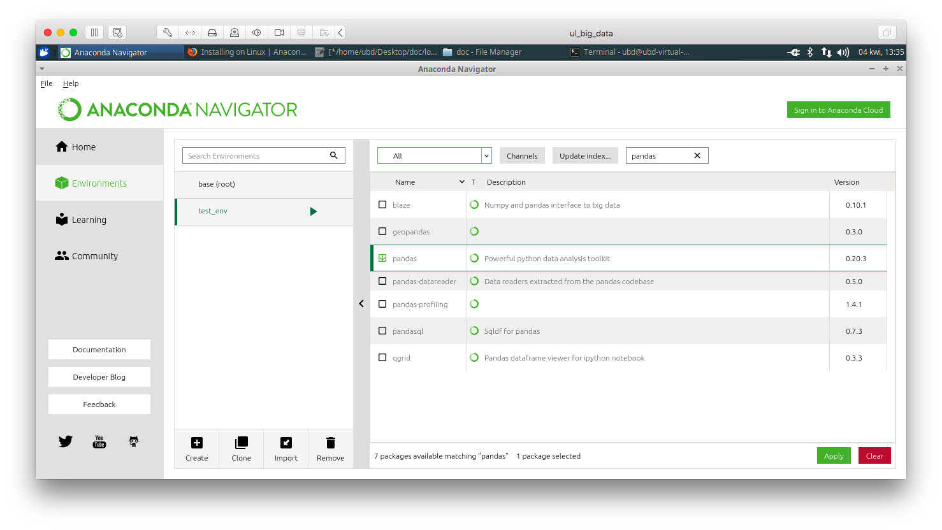The image size is (942, 530).
Task: Open the network connections tray icon
Action: pyautogui.click(x=827, y=52)
